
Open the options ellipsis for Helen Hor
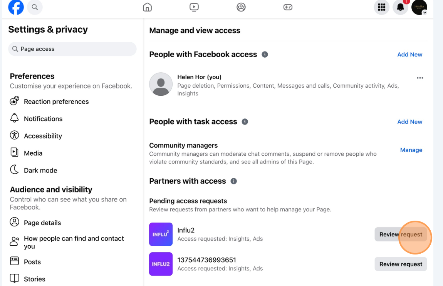(x=420, y=78)
